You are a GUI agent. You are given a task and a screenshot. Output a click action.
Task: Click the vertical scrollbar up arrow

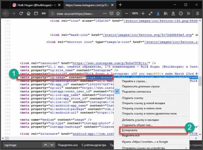coord(200,20)
